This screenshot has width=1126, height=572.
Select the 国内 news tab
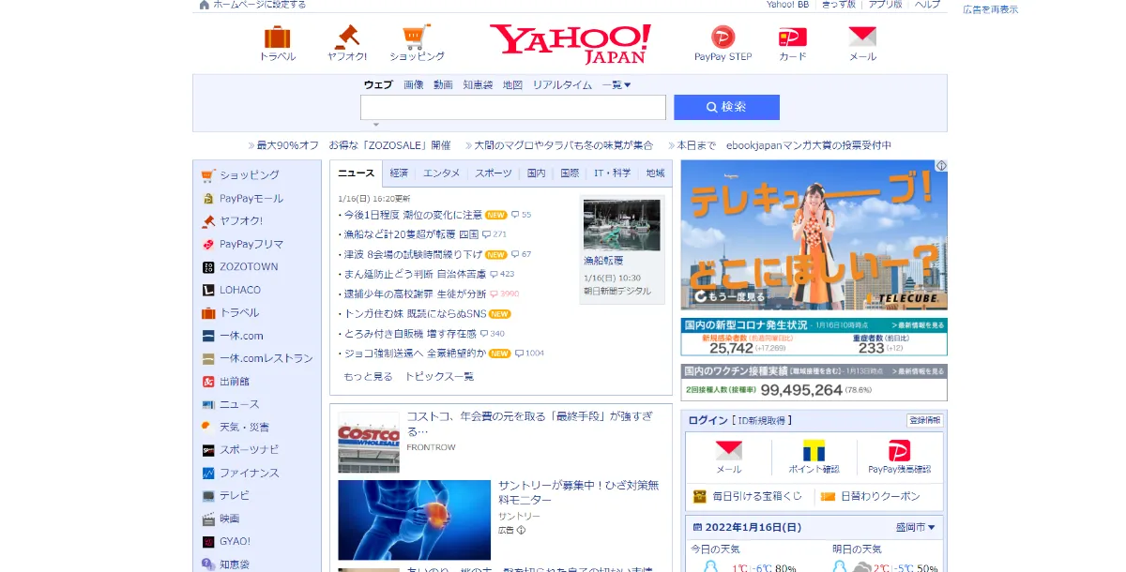click(x=537, y=173)
